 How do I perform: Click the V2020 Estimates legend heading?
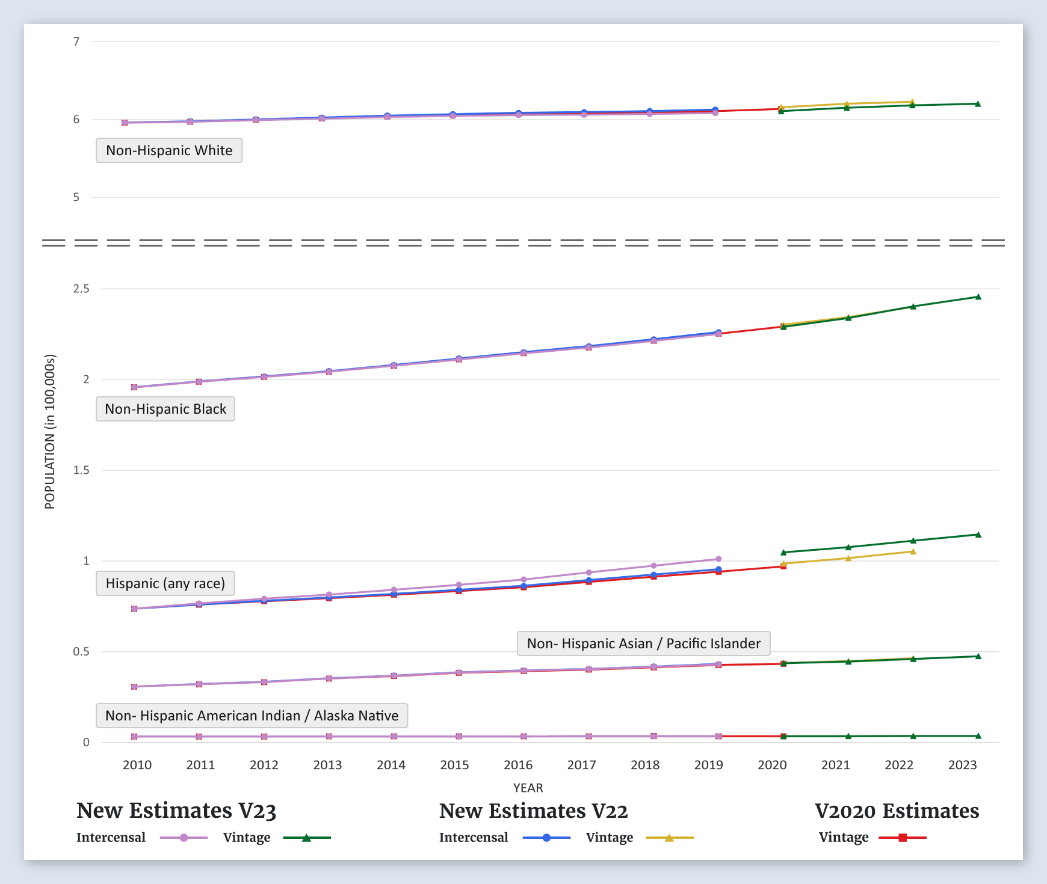(x=897, y=811)
